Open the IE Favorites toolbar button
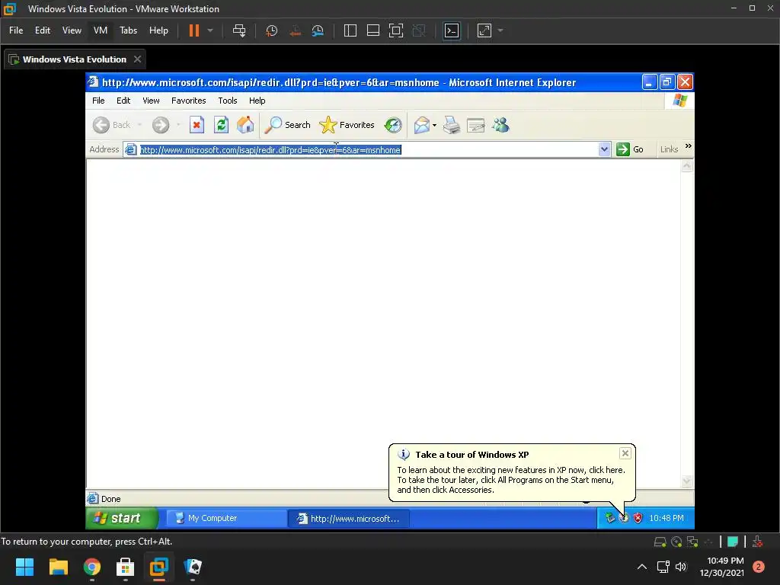Viewport: 780px width, 585px height. [347, 125]
